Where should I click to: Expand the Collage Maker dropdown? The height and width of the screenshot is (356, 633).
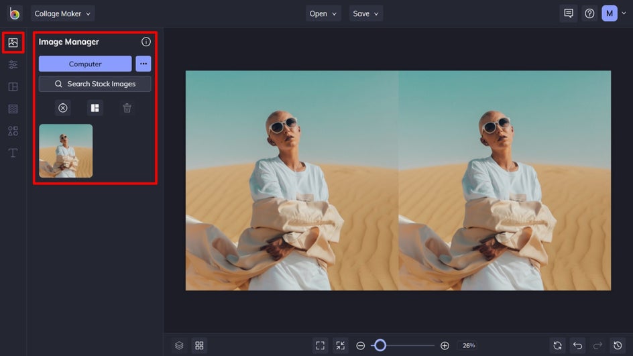[x=62, y=13]
